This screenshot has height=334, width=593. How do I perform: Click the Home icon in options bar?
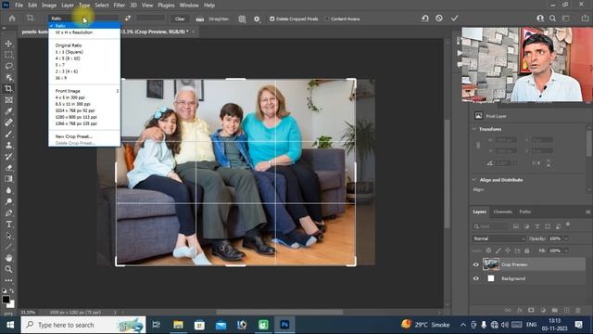[x=12, y=19]
